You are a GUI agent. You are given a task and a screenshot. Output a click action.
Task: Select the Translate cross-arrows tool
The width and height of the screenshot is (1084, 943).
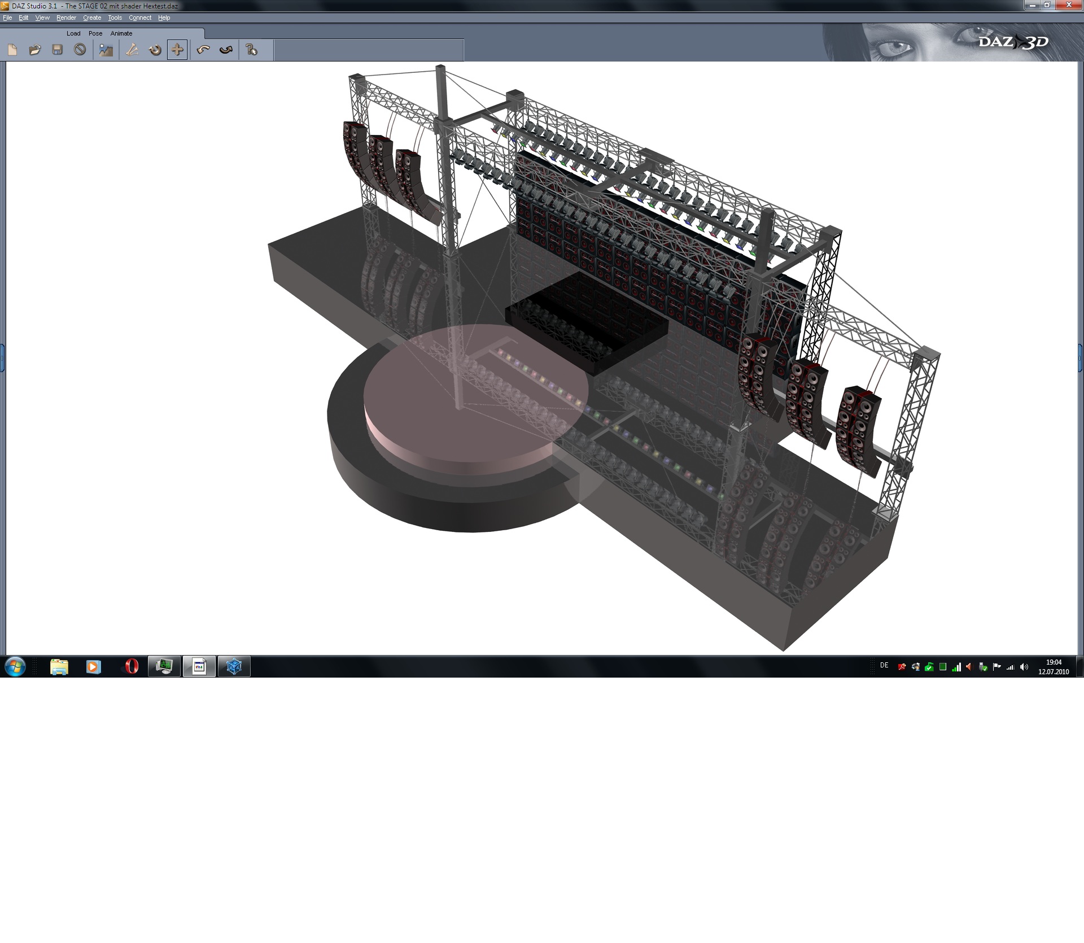click(177, 50)
